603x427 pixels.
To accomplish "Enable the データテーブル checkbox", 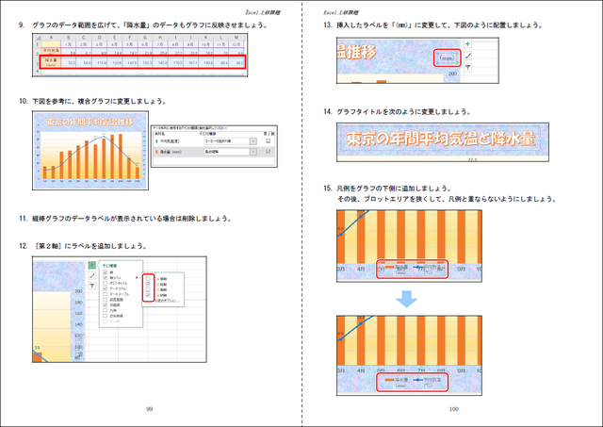I will pyautogui.click(x=106, y=294).
